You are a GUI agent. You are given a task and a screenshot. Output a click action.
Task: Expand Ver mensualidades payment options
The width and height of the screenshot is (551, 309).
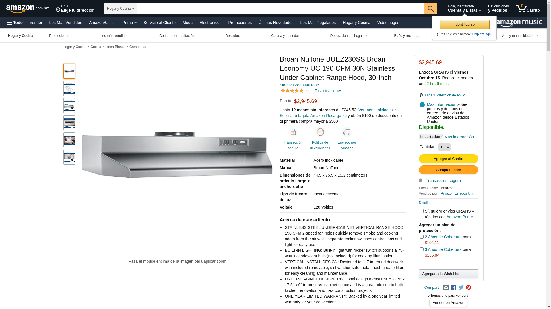(378, 110)
